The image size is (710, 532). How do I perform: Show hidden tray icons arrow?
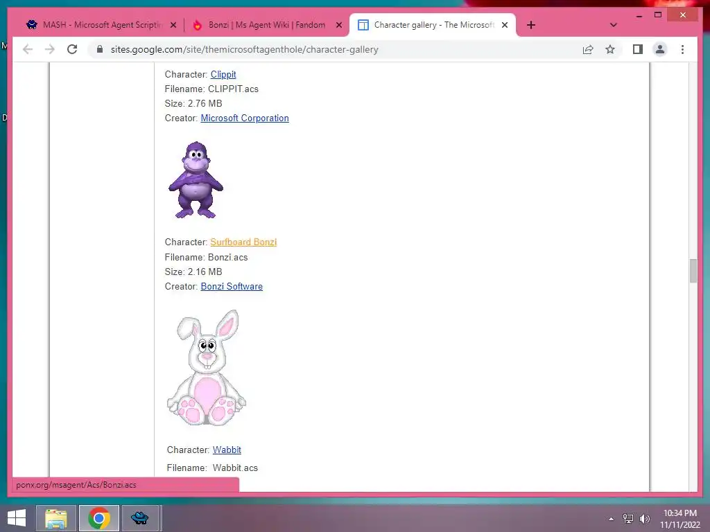click(612, 519)
